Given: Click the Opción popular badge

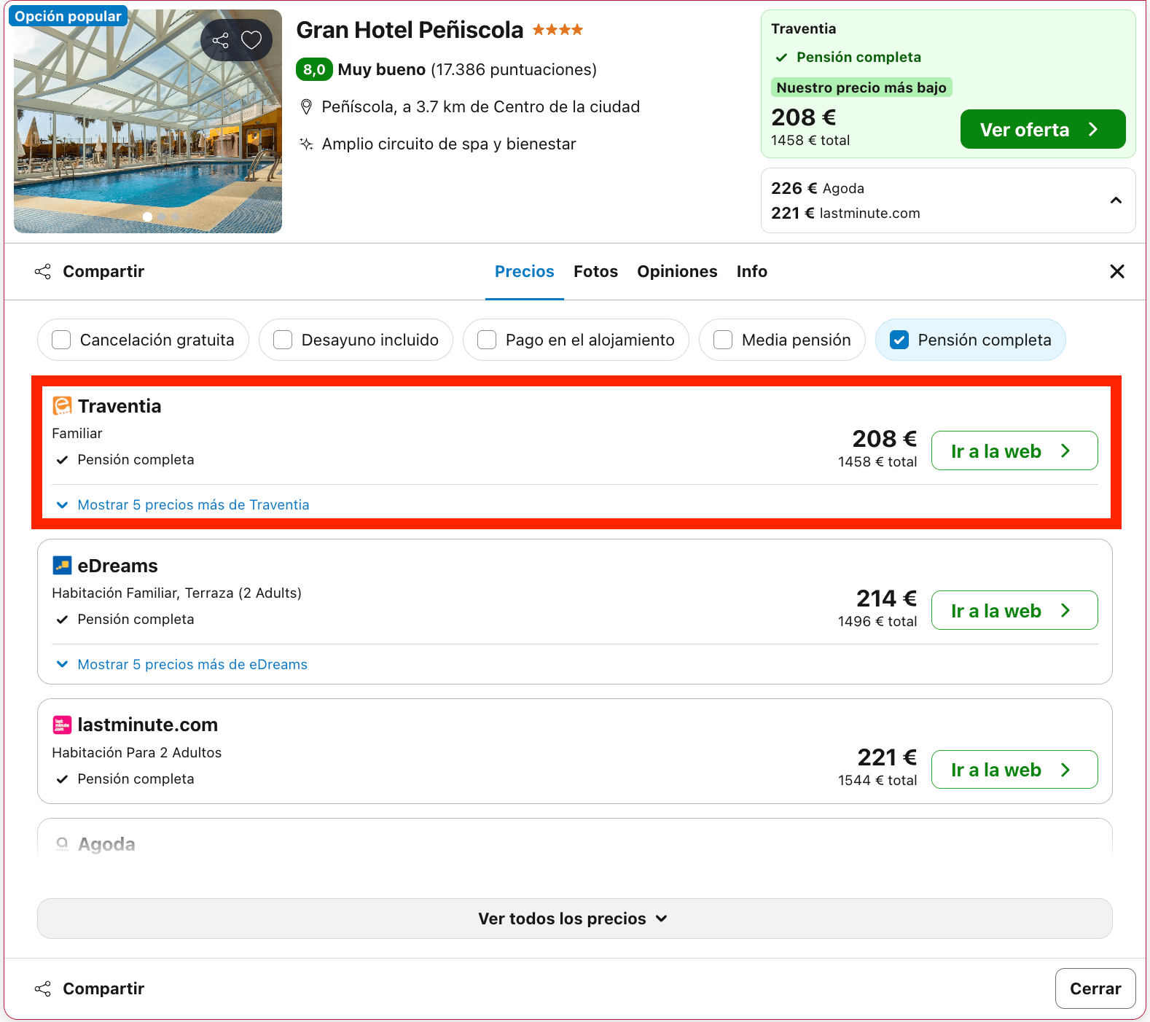Looking at the screenshot, I should [x=68, y=16].
